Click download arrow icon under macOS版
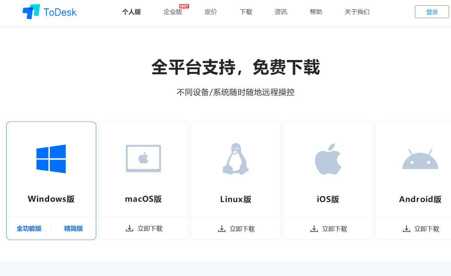The width and height of the screenshot is (451, 276). click(x=129, y=228)
